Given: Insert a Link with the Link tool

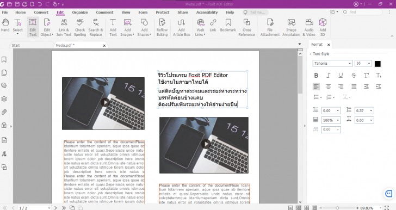Looking at the screenshot, I should tap(213, 25).
